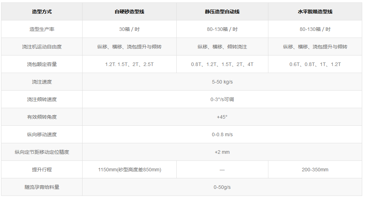The height and width of the screenshot is (198, 365).
Task: Select the 自硬砂造型线 header cell
Action: (129, 12)
